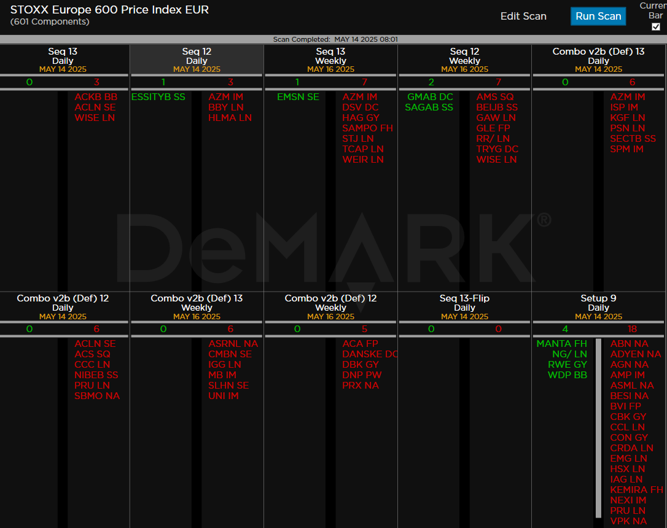Open IGG LN ticker

(225, 365)
